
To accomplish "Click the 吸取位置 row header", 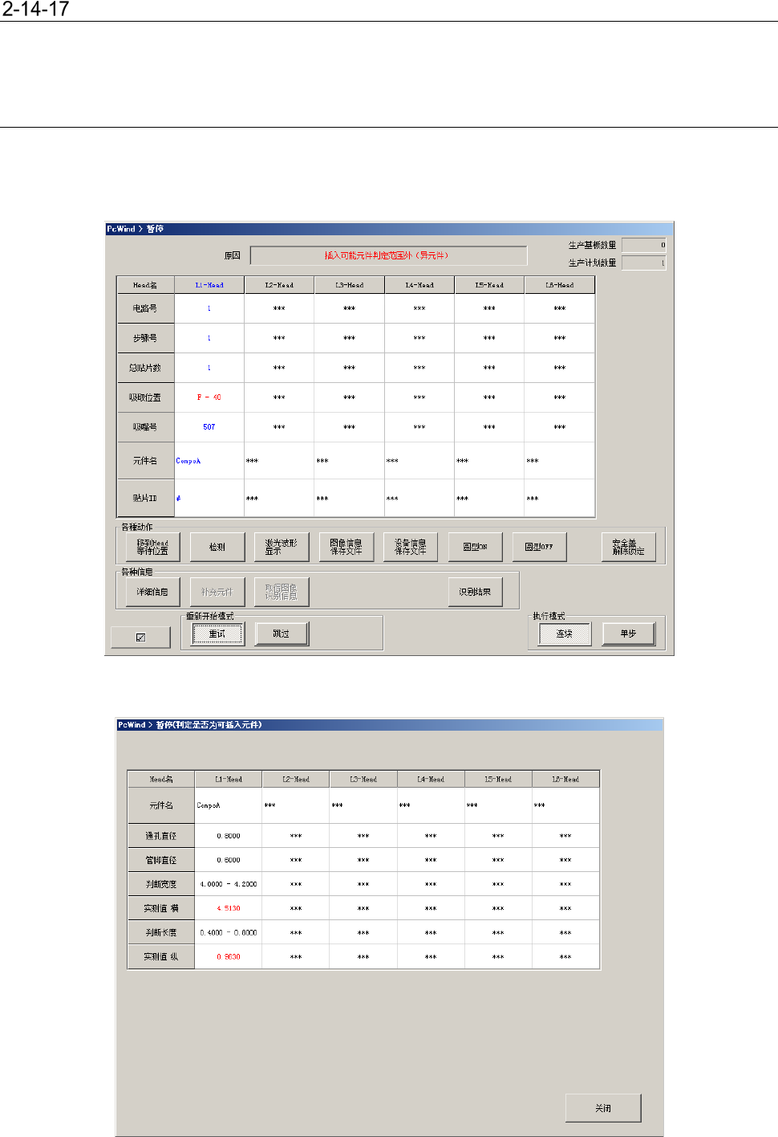I will 145,397.
